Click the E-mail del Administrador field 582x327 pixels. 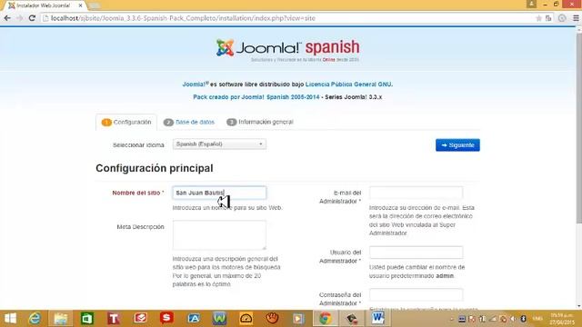point(416,193)
